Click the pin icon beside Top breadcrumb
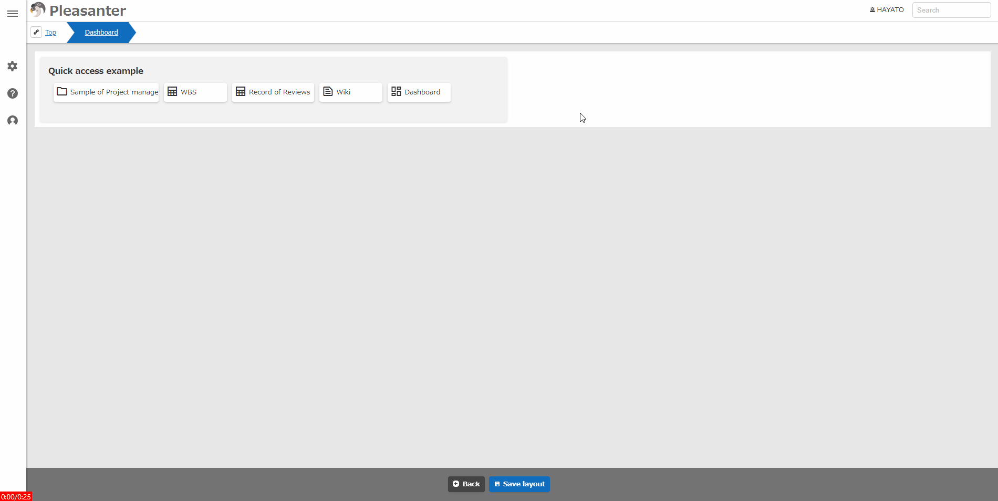Screen dimensions: 998x501 pyautogui.click(x=36, y=32)
